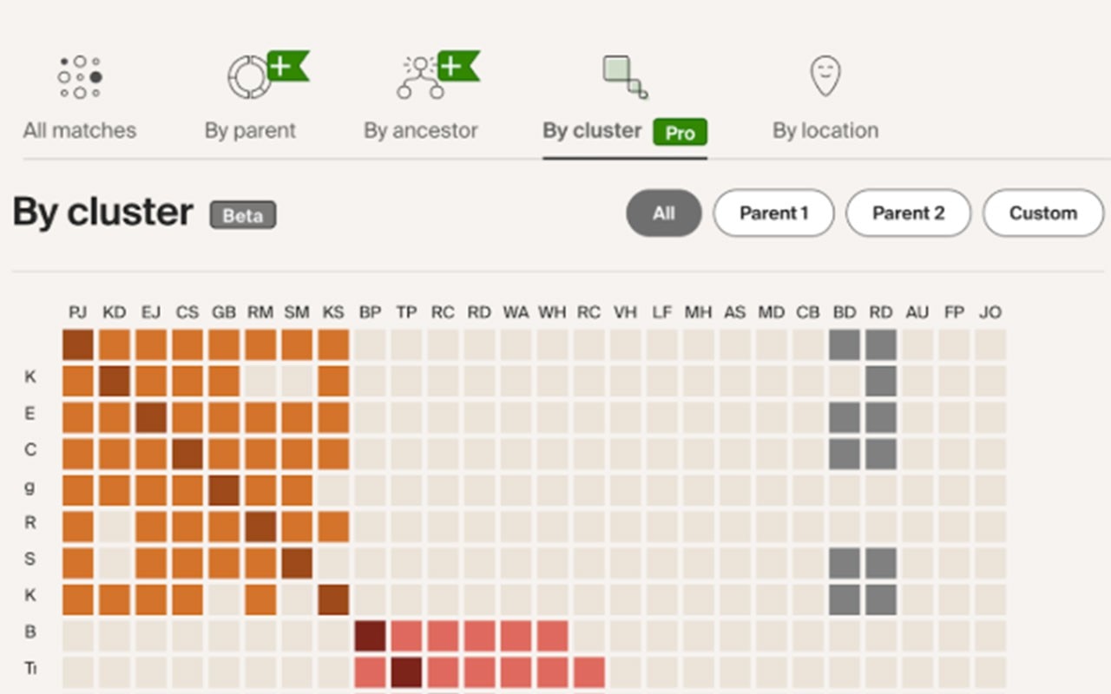The width and height of the screenshot is (1111, 694).
Task: Click the dark red BP diagonal cell
Action: pos(370,637)
